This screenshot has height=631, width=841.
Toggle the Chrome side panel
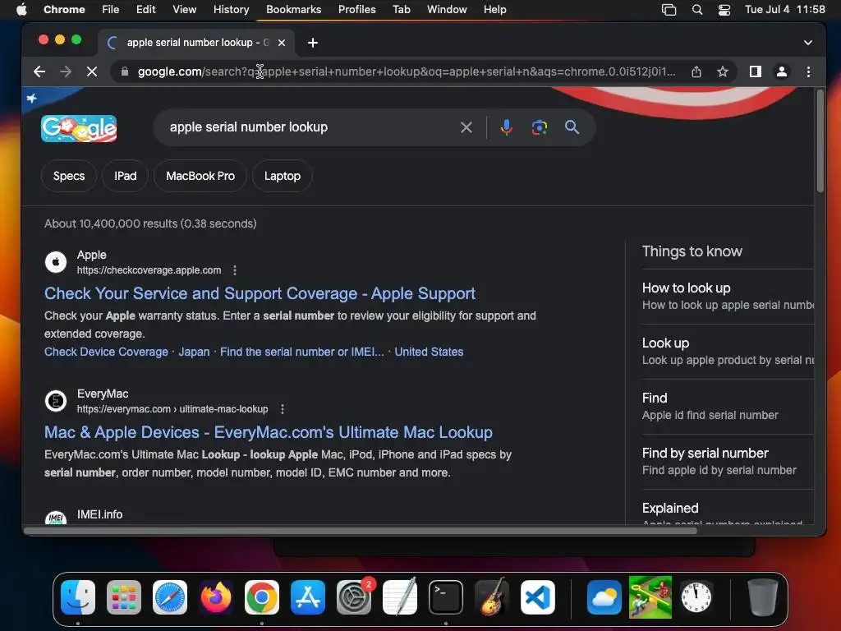point(756,71)
